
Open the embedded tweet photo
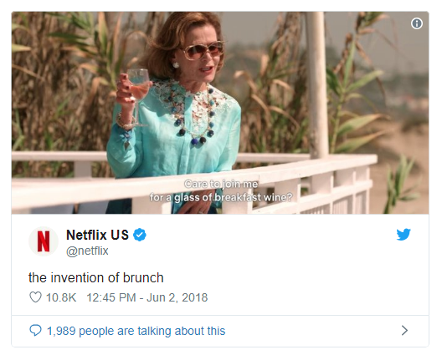220,113
